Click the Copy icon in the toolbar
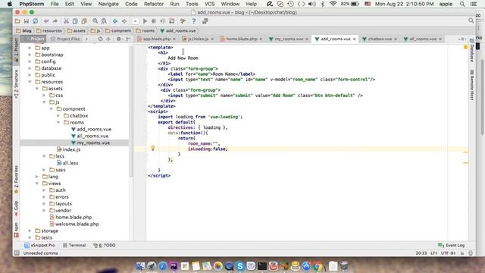The height and width of the screenshot is (273, 485). [75, 21]
